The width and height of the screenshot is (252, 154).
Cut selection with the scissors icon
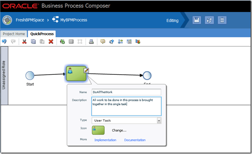click(x=24, y=41)
